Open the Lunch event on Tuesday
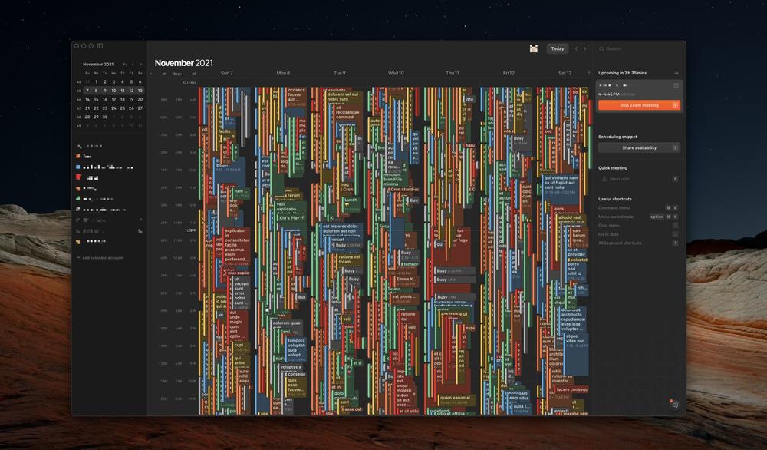Screen dimensions: 767x450 pyautogui.click(x=351, y=203)
